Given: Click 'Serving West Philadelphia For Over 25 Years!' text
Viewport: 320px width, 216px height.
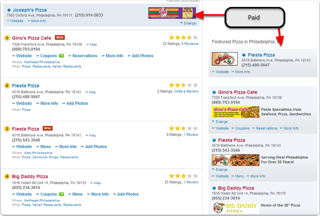Looking at the screenshot, I should pos(285,160).
